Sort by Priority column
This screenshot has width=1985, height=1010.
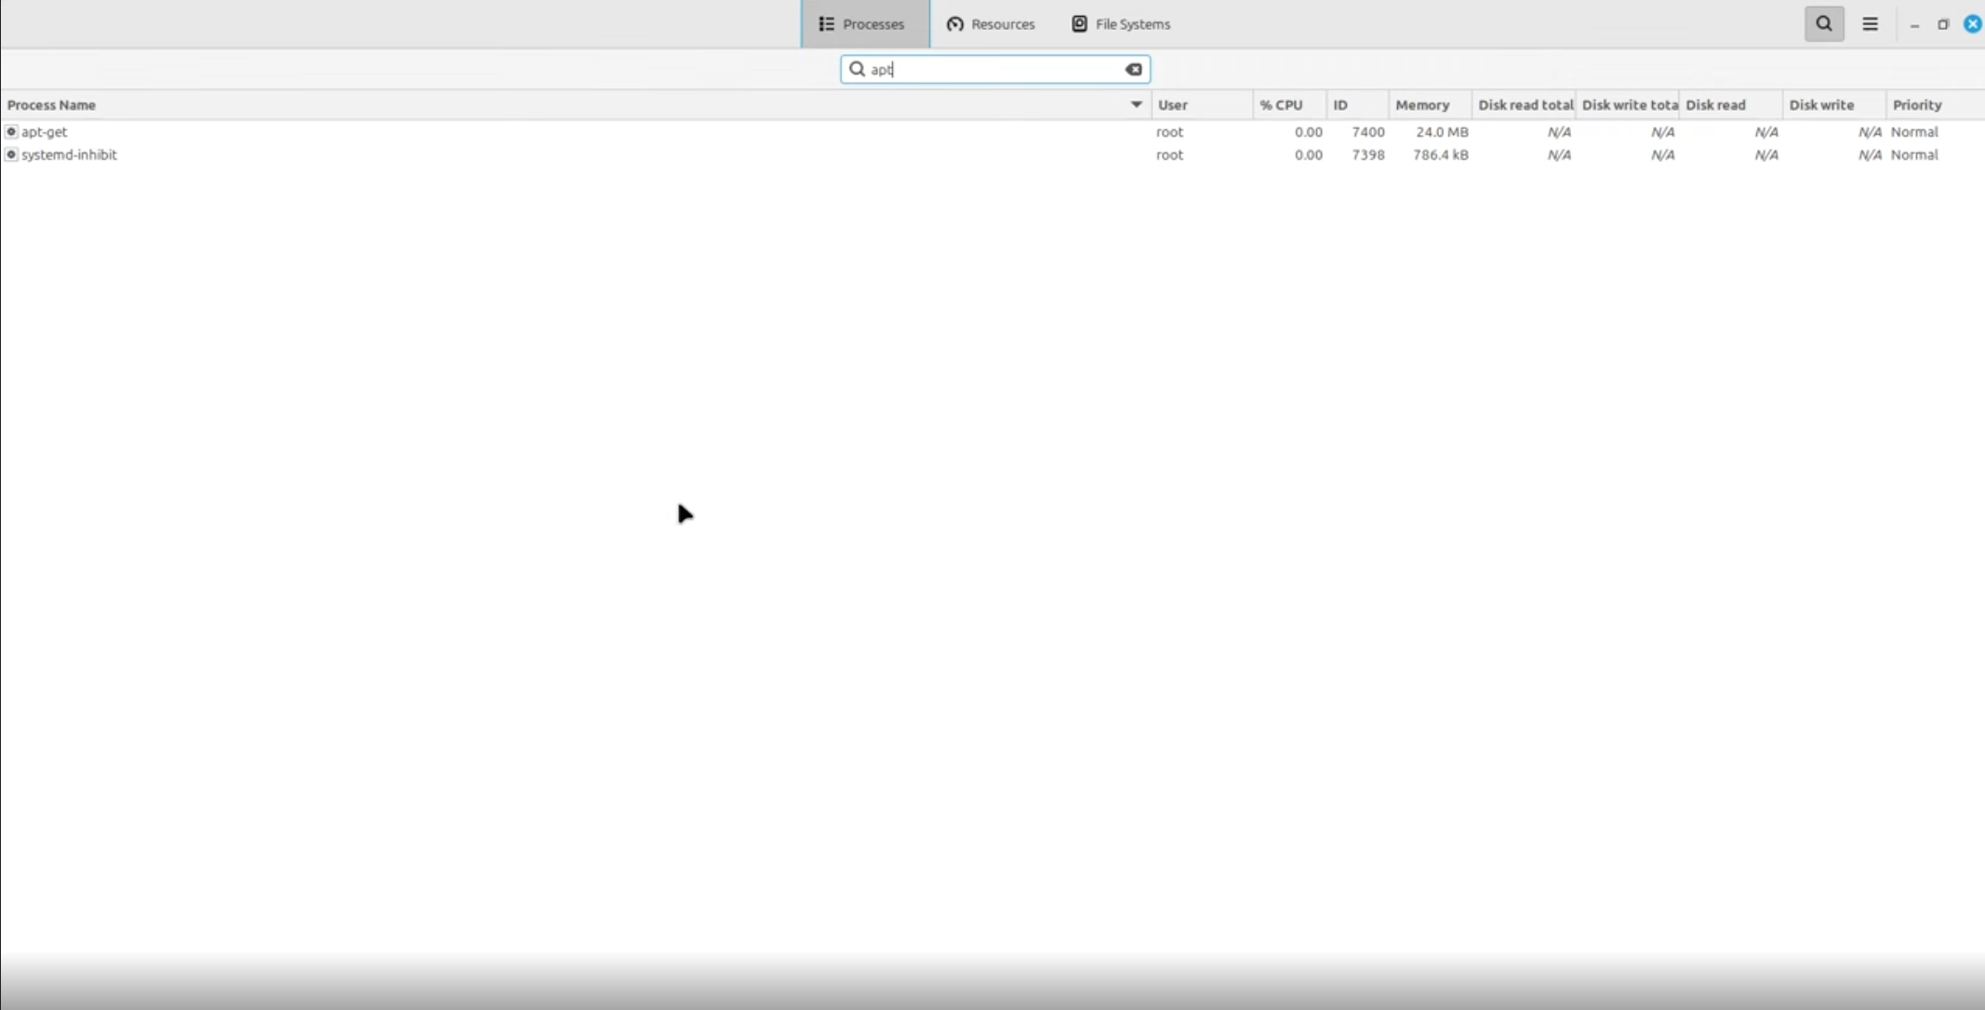[x=1936, y=105]
